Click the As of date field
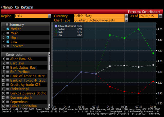The image size is (164, 117). click(148, 16)
